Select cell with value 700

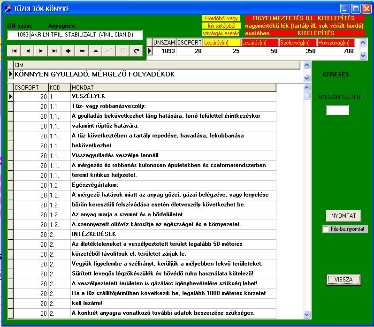click(x=336, y=51)
